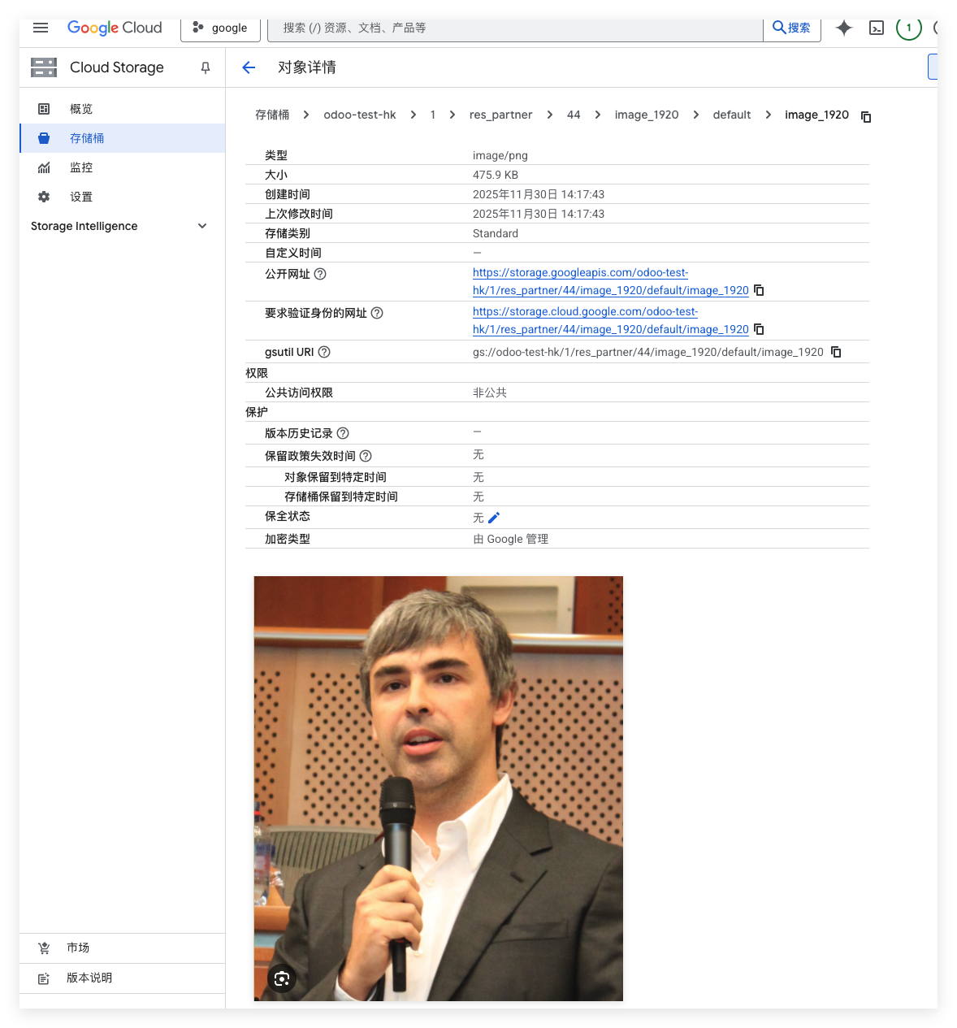Viewport: 957px width, 1028px height.
Task: Click the Gemini sparkle icon
Action: pos(844,28)
